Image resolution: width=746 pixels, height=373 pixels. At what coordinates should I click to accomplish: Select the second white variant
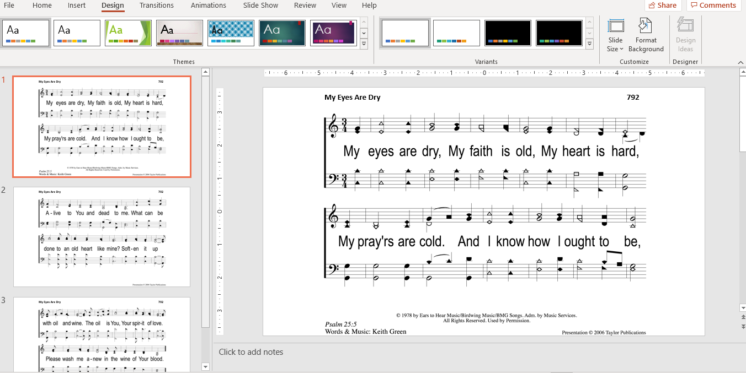pyautogui.click(x=456, y=33)
